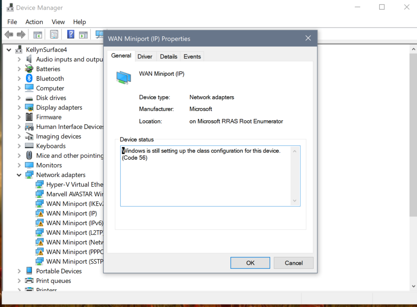
Task: Expand the Computer category
Action: point(19,88)
